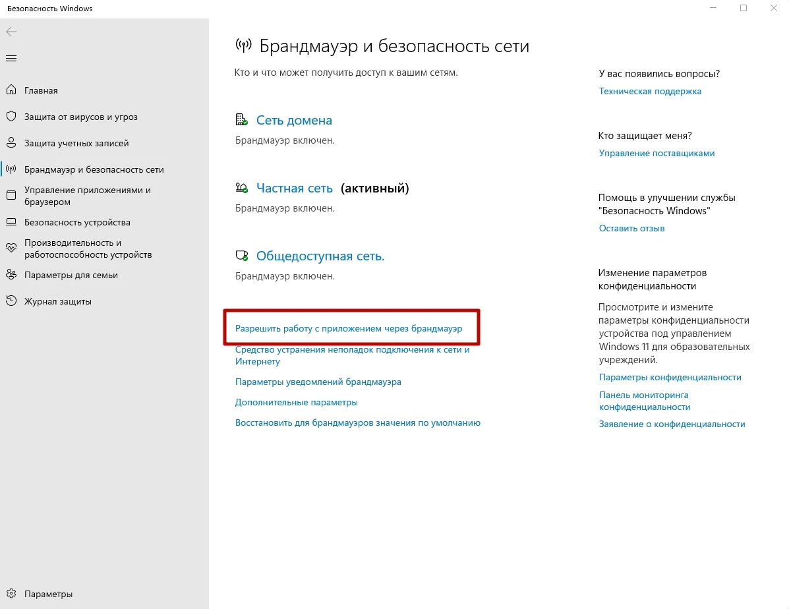Open the Domain network settings
The height and width of the screenshot is (609, 789).
click(x=294, y=121)
